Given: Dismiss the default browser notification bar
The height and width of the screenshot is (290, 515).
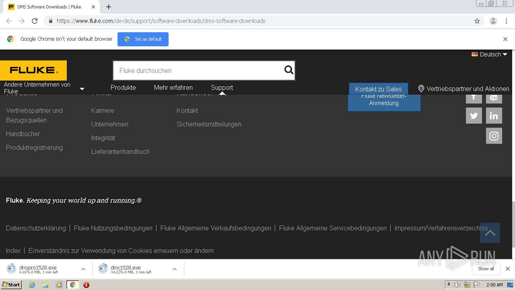Looking at the screenshot, I should tap(505, 39).
